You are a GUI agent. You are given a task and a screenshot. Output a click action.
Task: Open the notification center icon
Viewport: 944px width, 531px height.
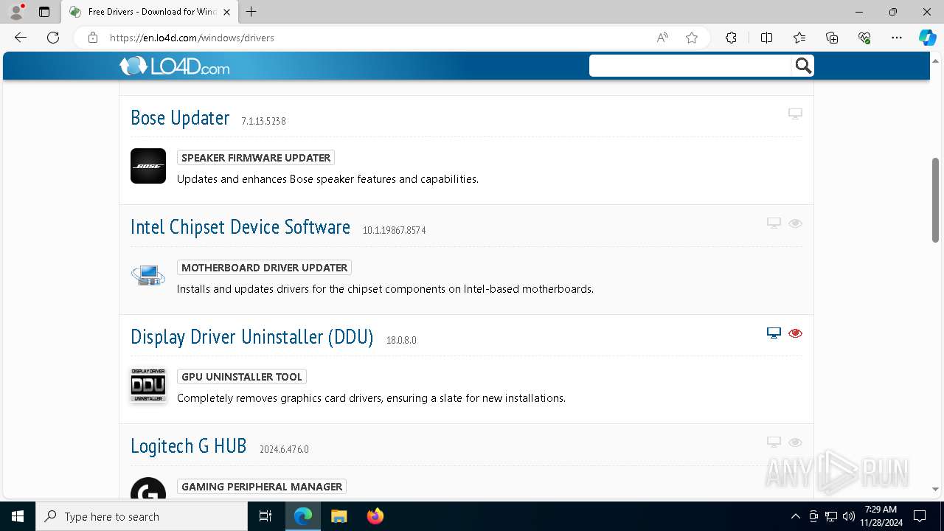click(920, 516)
